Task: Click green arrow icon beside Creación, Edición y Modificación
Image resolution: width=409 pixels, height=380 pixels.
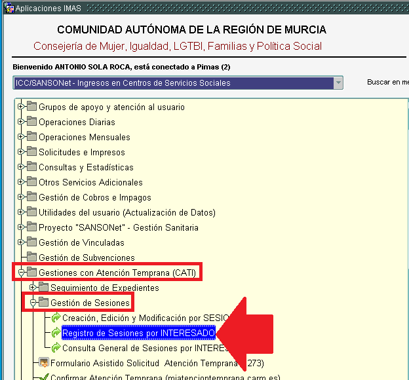Action: [56, 318]
